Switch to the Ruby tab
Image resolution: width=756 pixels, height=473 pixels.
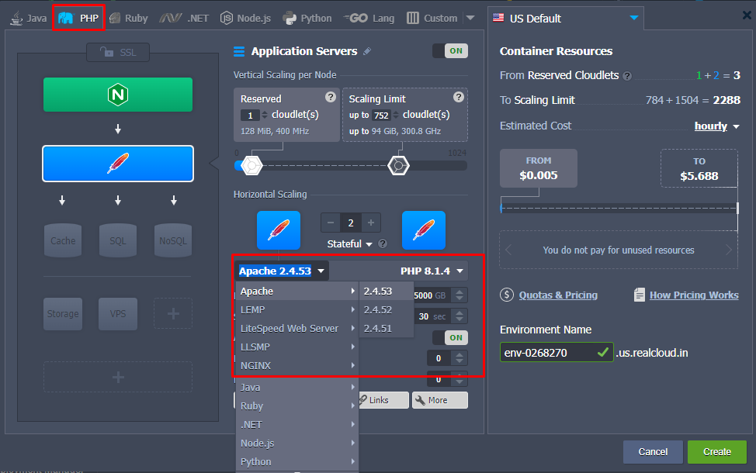coord(128,18)
